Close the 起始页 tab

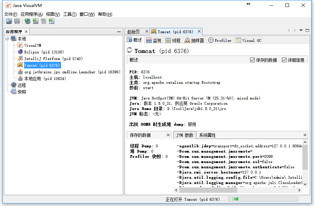(147, 31)
